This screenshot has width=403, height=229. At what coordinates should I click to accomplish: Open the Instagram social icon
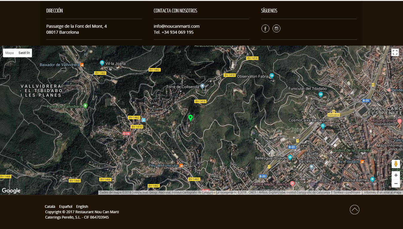pos(276,29)
